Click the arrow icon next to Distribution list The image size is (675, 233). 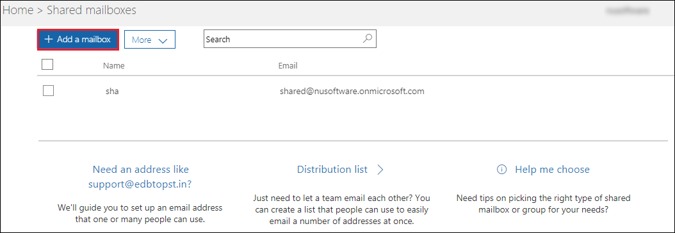[380, 170]
